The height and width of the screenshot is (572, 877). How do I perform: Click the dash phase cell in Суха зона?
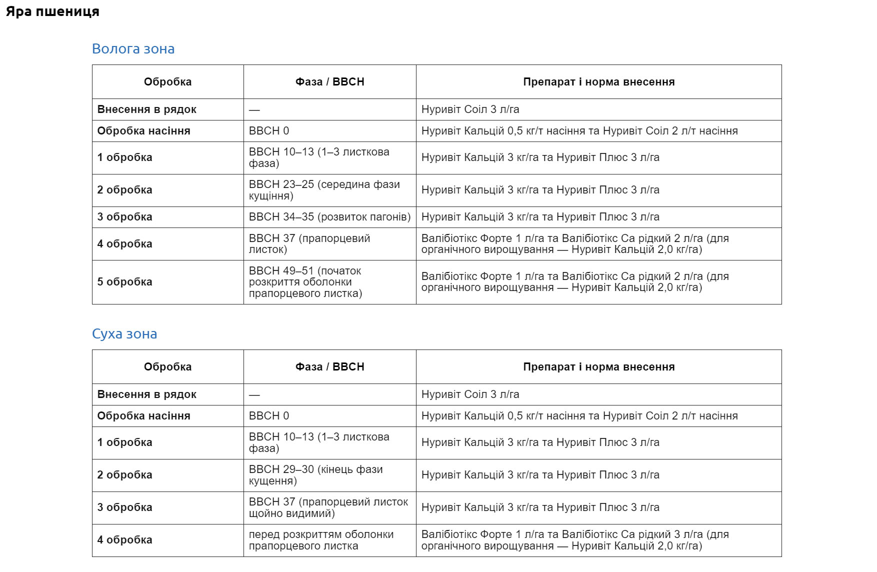(330, 394)
